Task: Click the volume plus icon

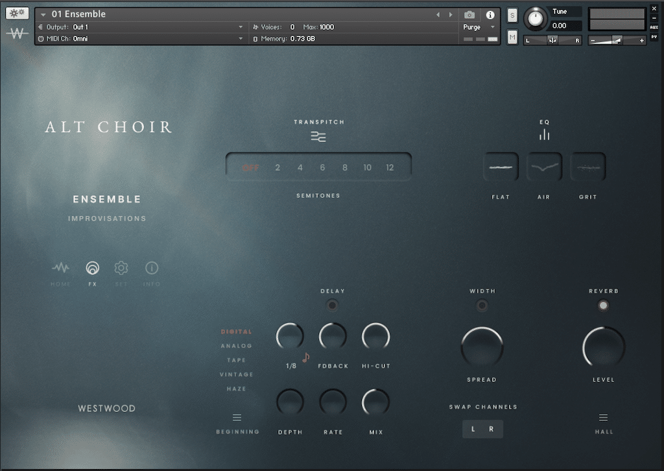Action: click(642, 41)
